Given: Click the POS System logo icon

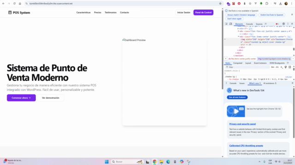Looking at the screenshot, I should coord(10,12).
